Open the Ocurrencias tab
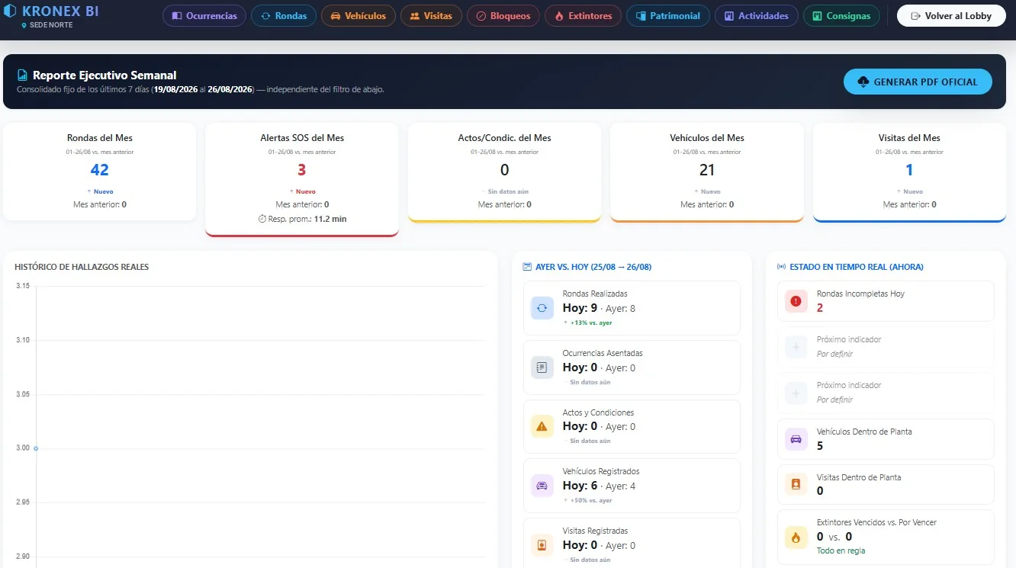Screen dimensions: 1016x568 click(x=204, y=16)
